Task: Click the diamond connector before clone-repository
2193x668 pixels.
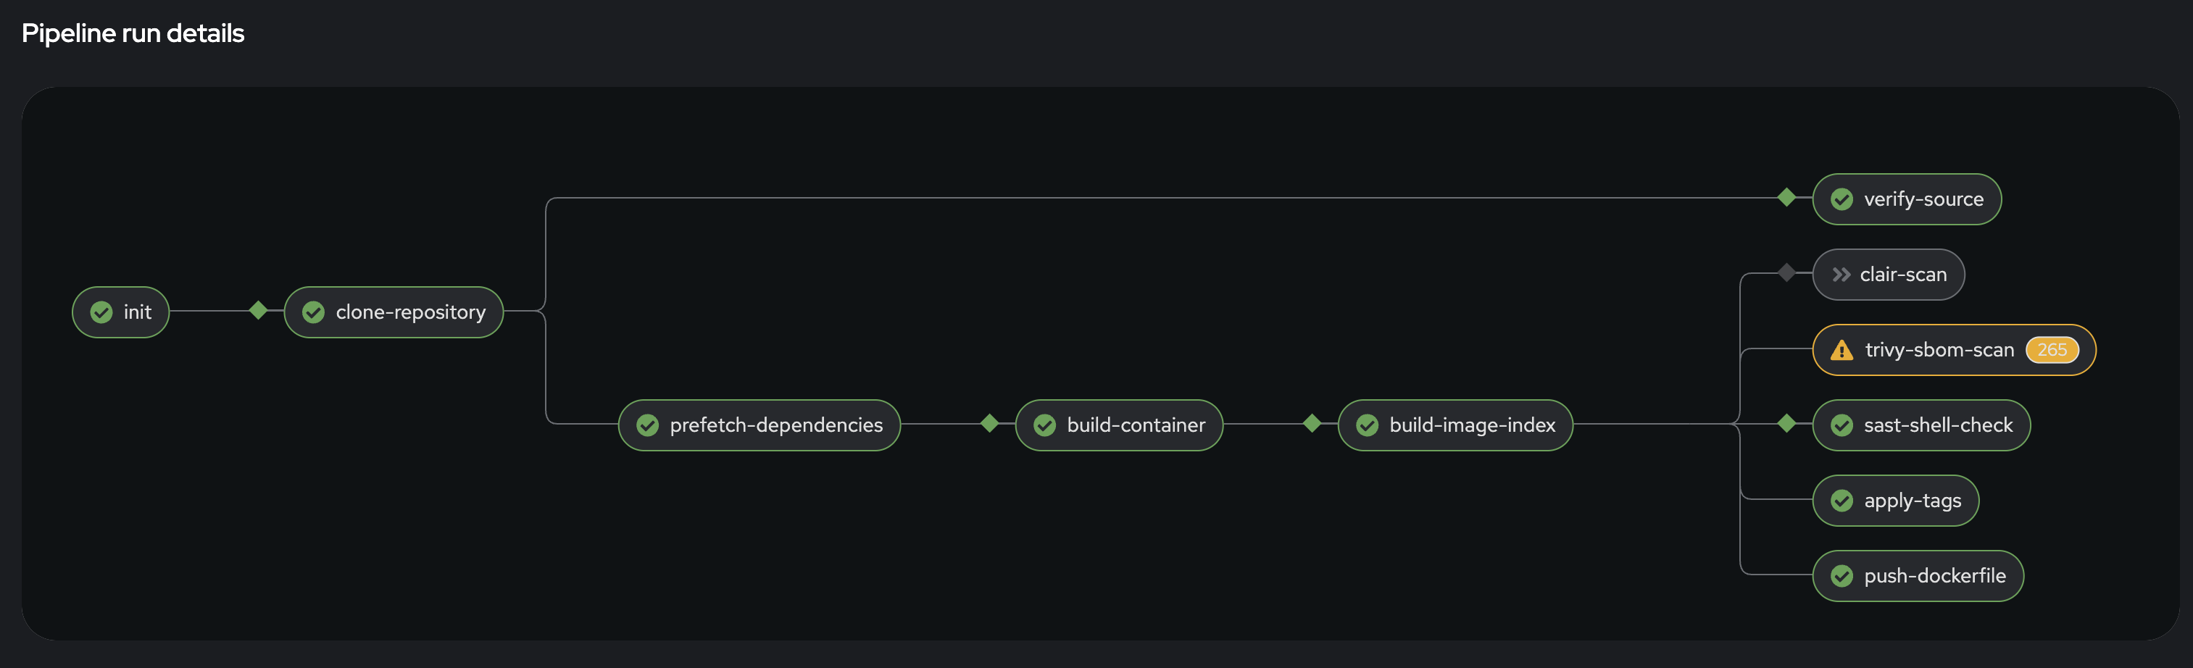Action: (x=258, y=312)
